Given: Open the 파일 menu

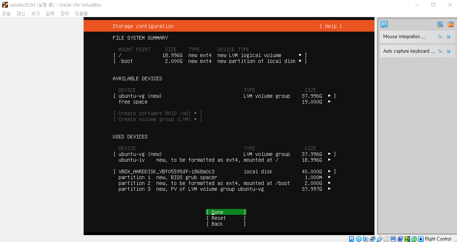Looking at the screenshot, I should click(x=7, y=13).
